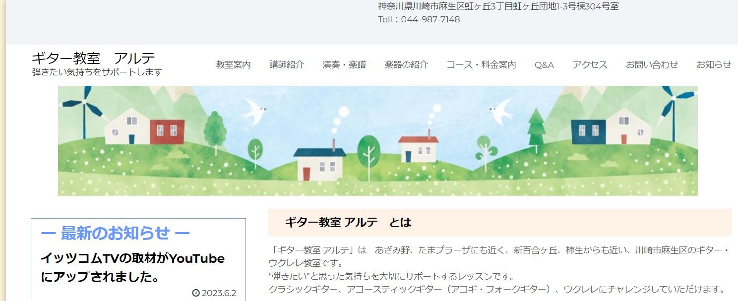Screen dimensions: 738x301
Task: Open the 教室案内 menu item
Action: pyautogui.click(x=233, y=64)
